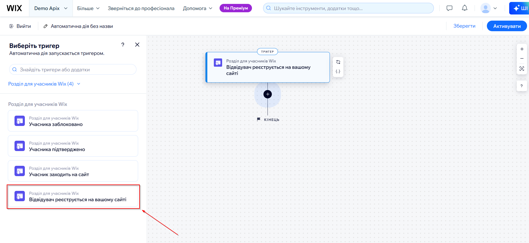This screenshot has height=243, width=529.
Task: Click the КІНЕЦЬ end flag marker
Action: pyautogui.click(x=268, y=120)
